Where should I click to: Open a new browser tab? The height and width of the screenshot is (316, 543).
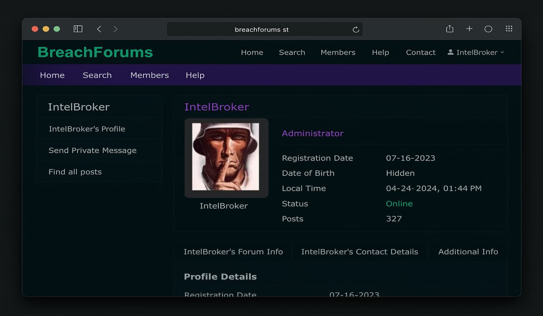[469, 28]
